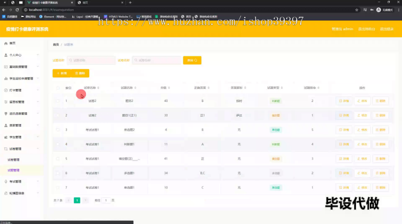This screenshot has height=224, width=402.
Task: Sort by the 分值 column arrows
Action: 169,88
